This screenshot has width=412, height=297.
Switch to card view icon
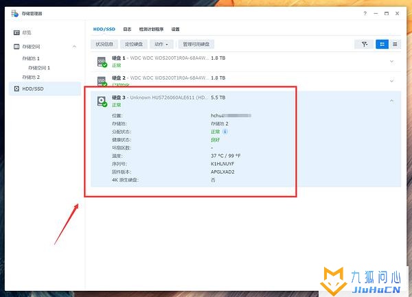[382, 45]
